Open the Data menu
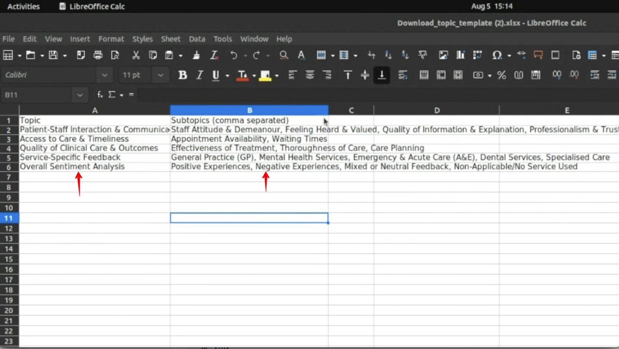This screenshot has height=349, width=619. tap(197, 39)
